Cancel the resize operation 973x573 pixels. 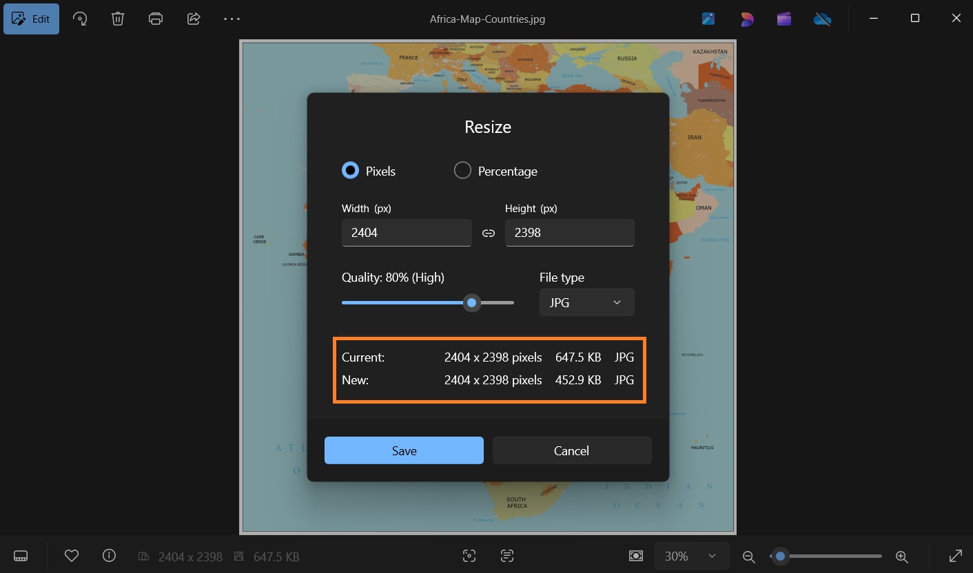click(x=571, y=450)
